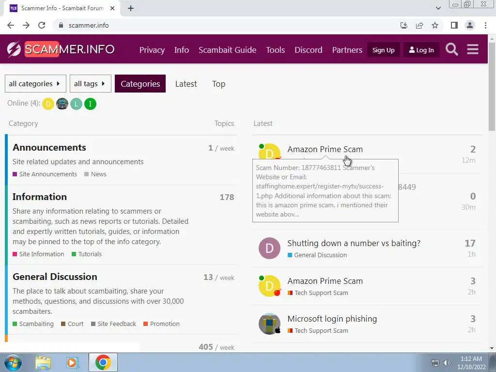Open the Windows Start button

click(x=13, y=362)
